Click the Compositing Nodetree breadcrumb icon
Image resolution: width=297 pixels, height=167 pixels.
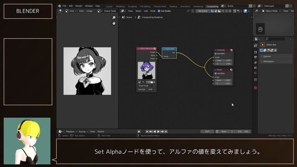click(x=139, y=17)
